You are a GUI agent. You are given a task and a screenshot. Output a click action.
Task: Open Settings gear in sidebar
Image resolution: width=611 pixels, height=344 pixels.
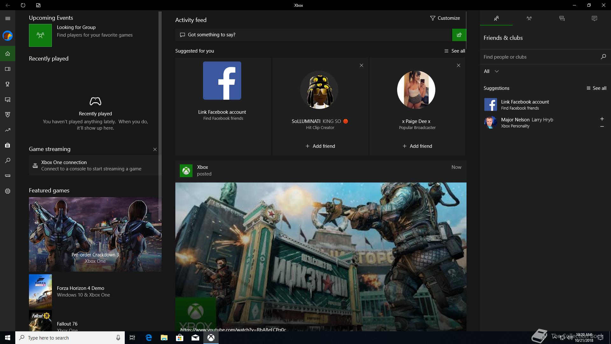click(8, 191)
